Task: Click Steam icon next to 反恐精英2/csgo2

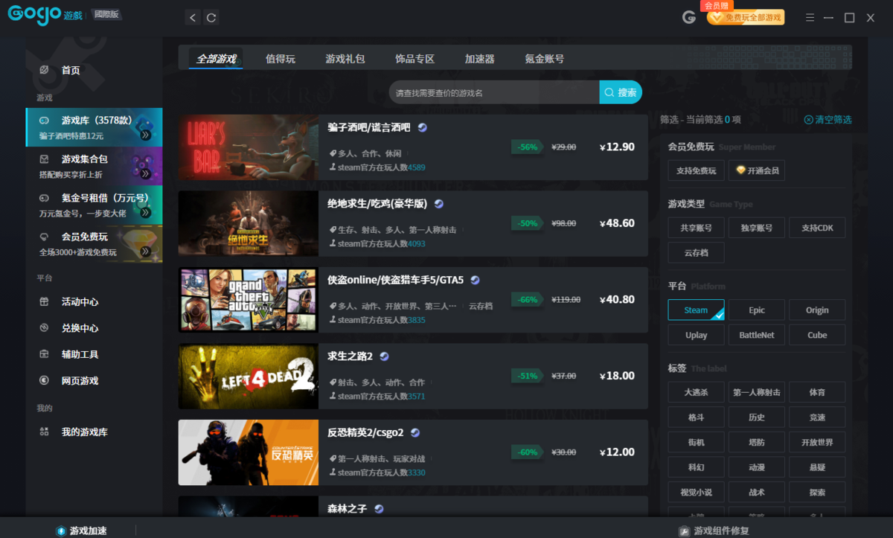Action: click(415, 432)
